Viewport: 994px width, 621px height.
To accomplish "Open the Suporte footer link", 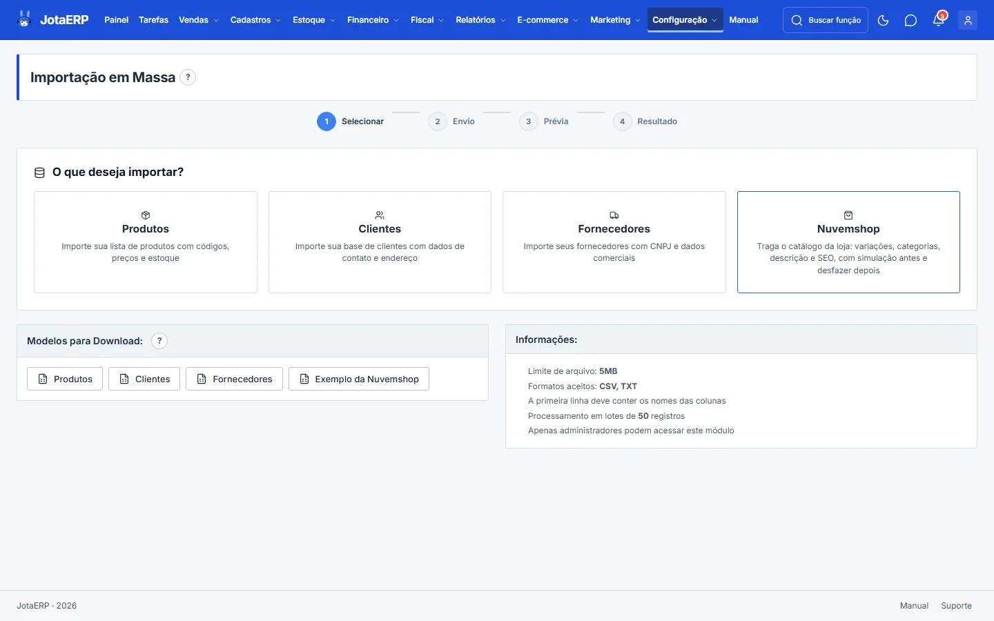I will coord(956,606).
